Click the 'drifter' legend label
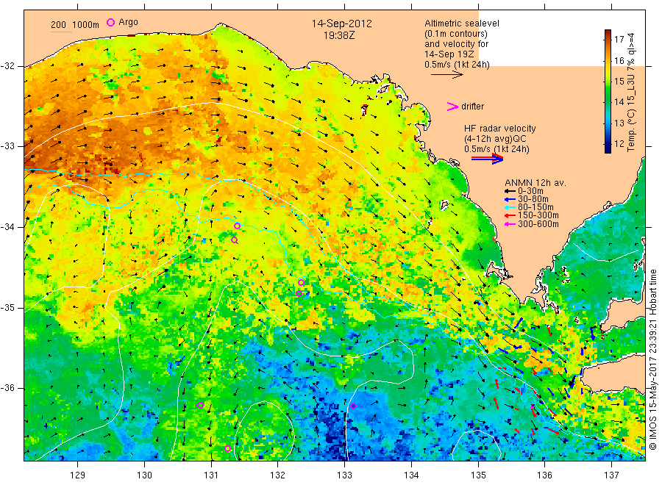The image size is (662, 485). [x=473, y=107]
